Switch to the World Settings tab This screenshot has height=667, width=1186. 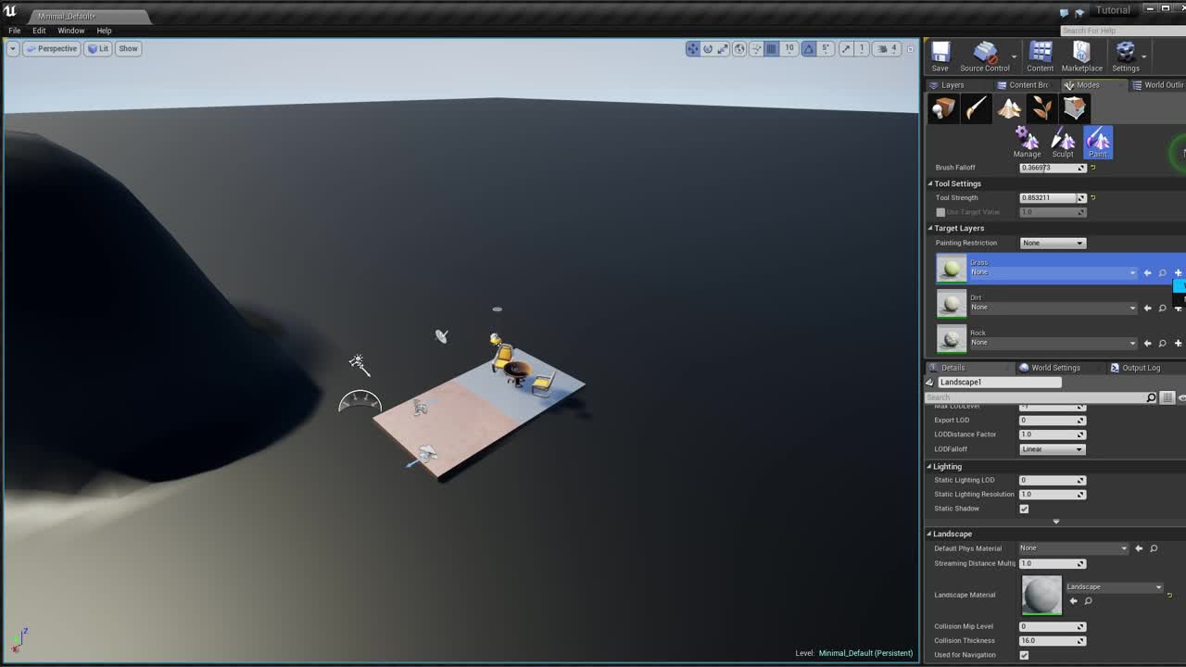pyautogui.click(x=1050, y=368)
